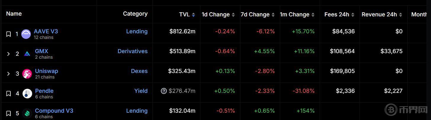Expand the Uniswap row

click(9, 74)
